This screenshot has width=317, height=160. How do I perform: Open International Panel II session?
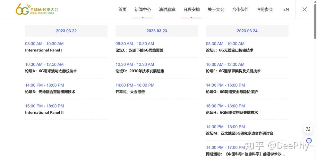44,112
